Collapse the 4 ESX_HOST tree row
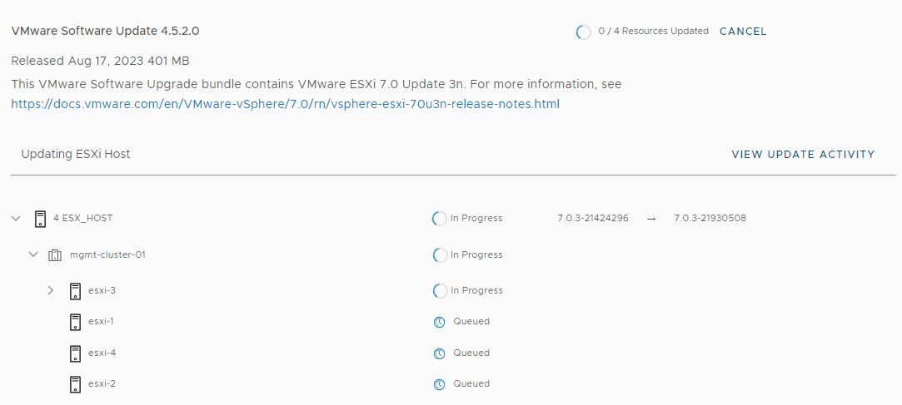The width and height of the screenshot is (902, 405). [x=16, y=219]
